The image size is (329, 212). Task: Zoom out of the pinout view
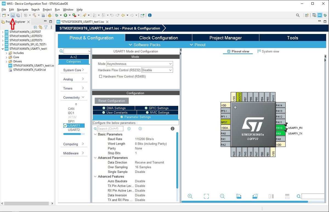pyautogui.click(x=222, y=196)
